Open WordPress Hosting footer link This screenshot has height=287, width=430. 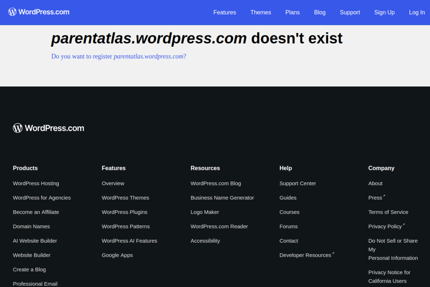point(36,183)
